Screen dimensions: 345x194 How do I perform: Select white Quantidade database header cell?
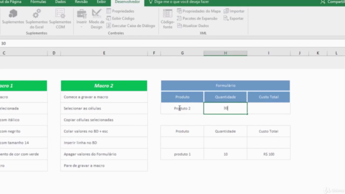tap(225, 131)
